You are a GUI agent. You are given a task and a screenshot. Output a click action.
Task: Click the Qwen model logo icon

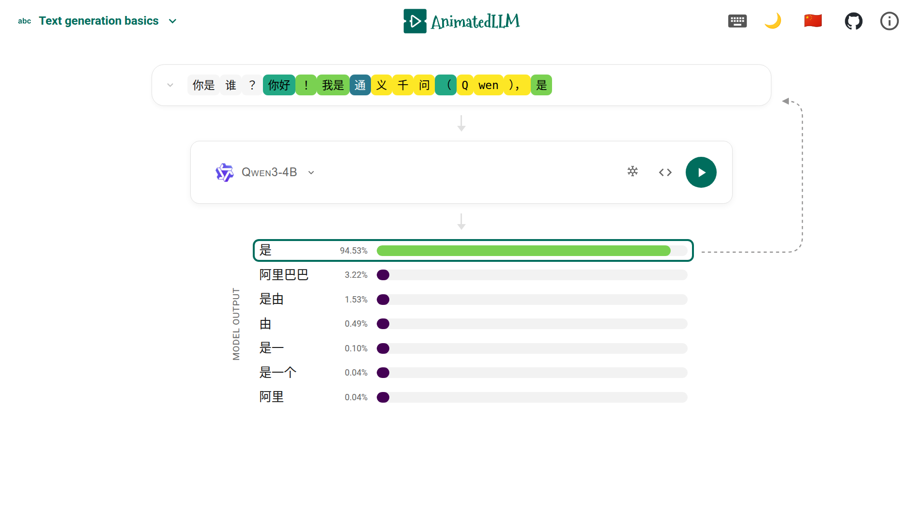pyautogui.click(x=224, y=172)
